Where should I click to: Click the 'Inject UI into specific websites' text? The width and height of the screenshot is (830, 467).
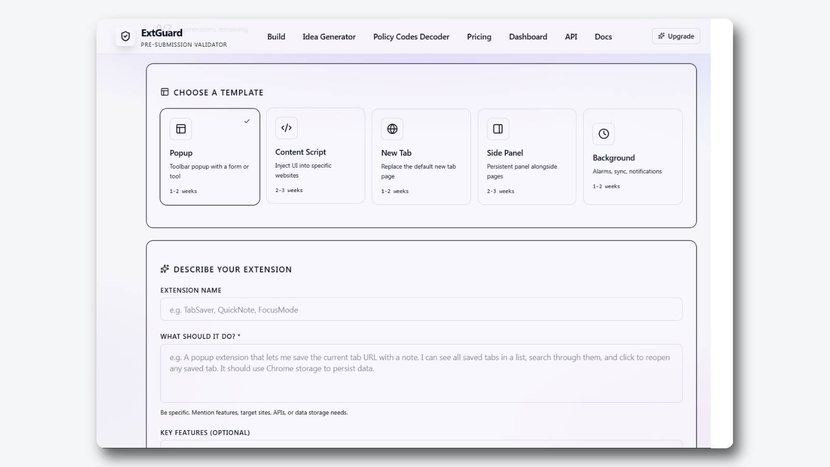click(303, 170)
